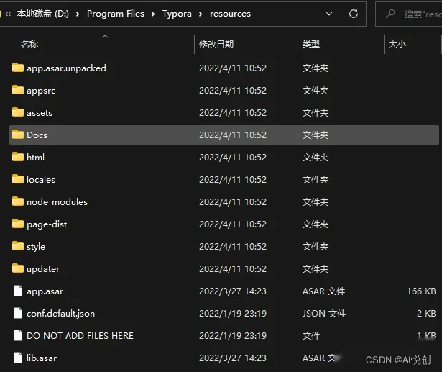Click the app.asar.unpacked folder name
The height and width of the screenshot is (372, 442).
pyautogui.click(x=66, y=68)
